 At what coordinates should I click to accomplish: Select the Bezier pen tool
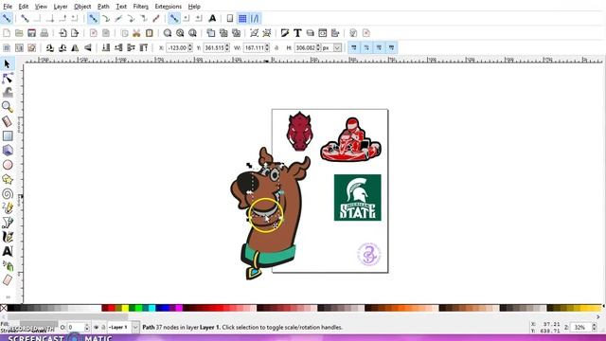(x=8, y=223)
